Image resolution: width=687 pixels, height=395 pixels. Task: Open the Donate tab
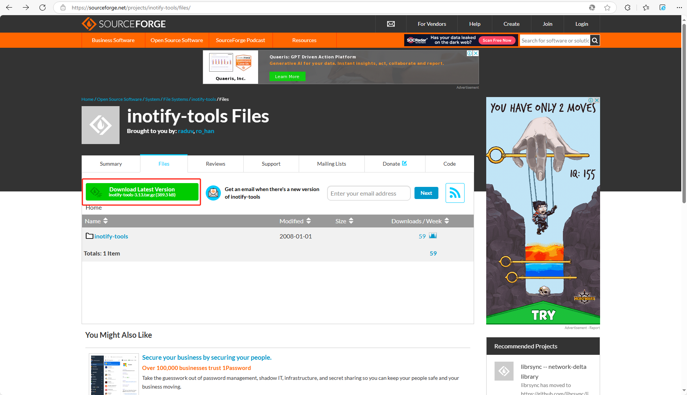[395, 164]
